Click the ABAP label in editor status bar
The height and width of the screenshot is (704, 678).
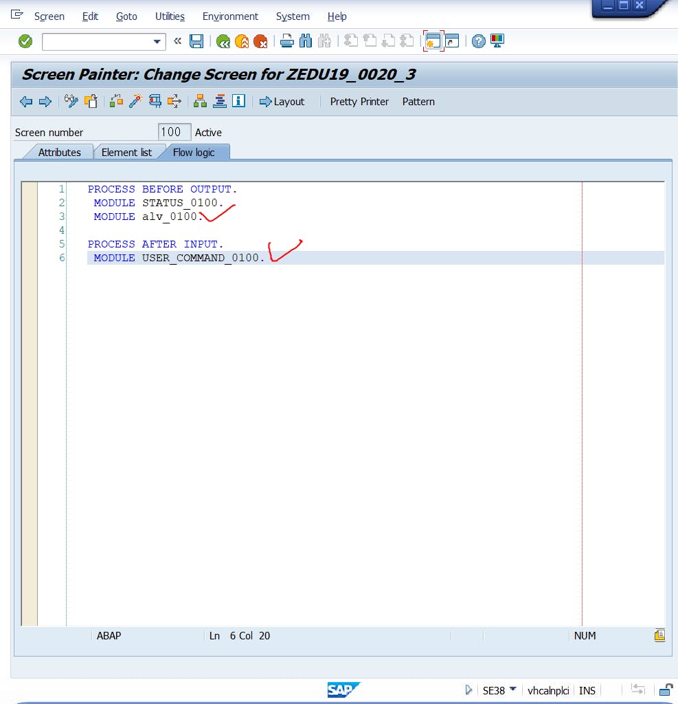click(109, 636)
